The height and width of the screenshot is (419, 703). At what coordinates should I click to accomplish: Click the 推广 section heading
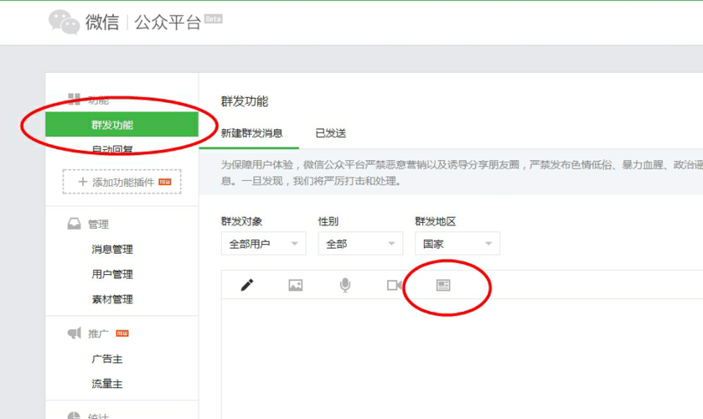[x=98, y=334]
